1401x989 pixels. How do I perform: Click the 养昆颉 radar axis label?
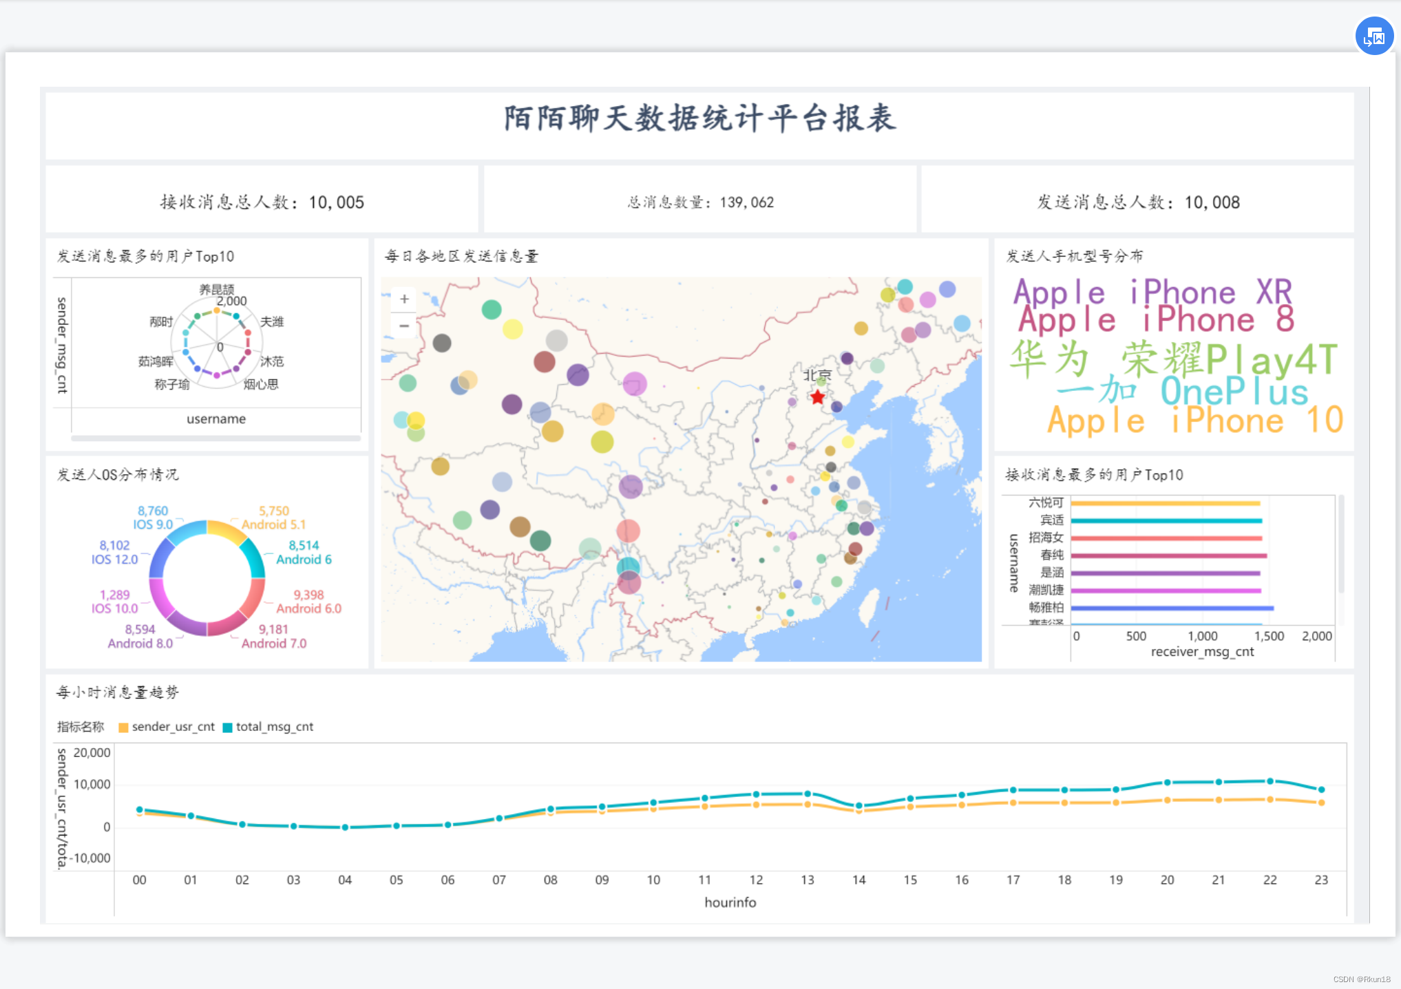[217, 289]
